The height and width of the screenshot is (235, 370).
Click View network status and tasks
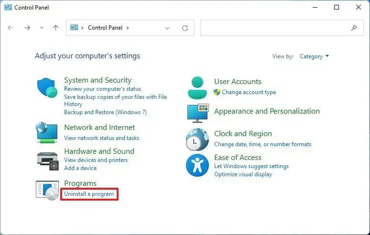101,138
